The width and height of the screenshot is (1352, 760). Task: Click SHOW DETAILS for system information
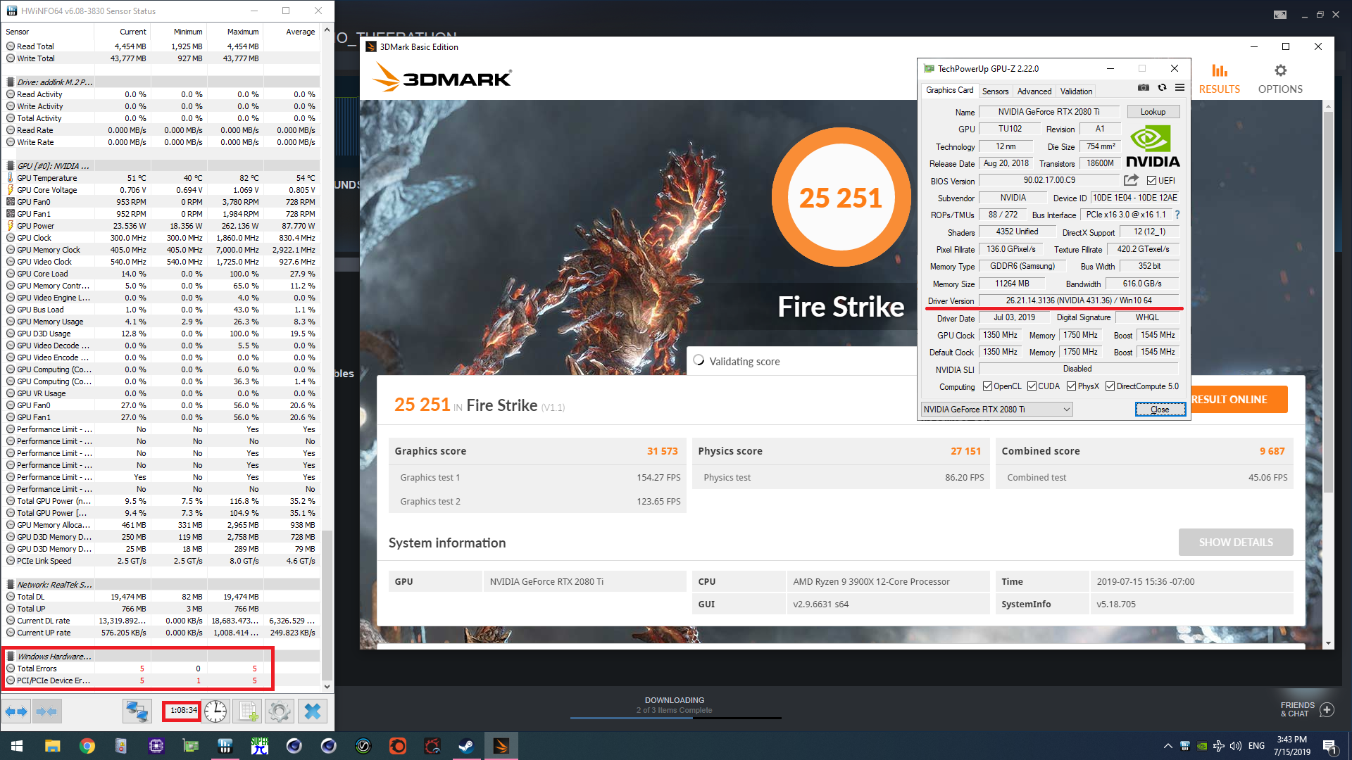[x=1236, y=543]
